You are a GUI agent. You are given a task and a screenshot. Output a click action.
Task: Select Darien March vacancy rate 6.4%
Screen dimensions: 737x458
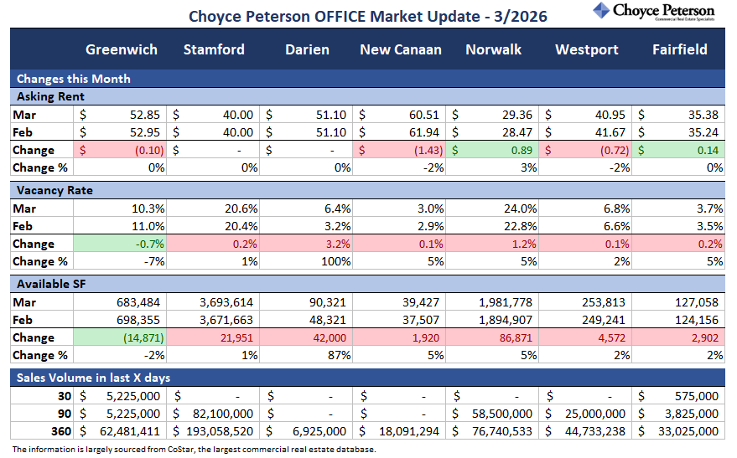tap(306, 208)
